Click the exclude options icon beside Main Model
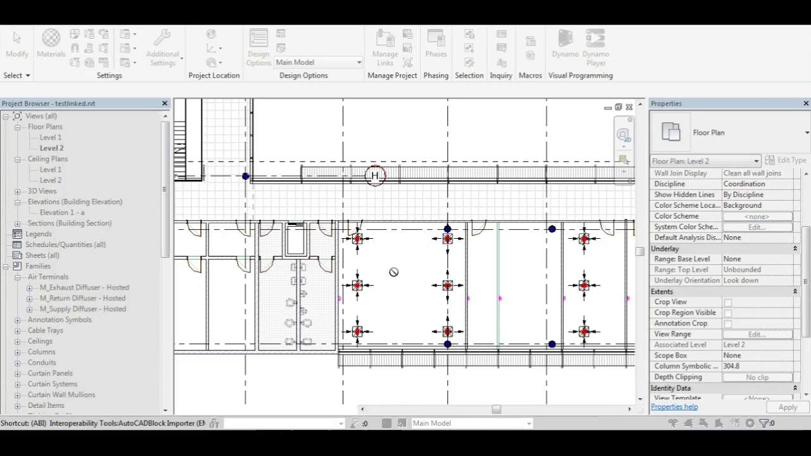 tap(402, 423)
